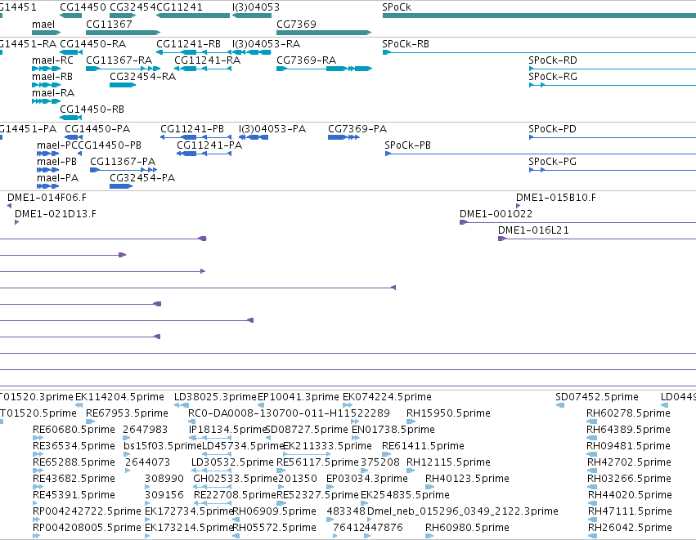This screenshot has width=696, height=540.
Task: Click the SPoCk-RB transcript label
Action: [x=406, y=44]
